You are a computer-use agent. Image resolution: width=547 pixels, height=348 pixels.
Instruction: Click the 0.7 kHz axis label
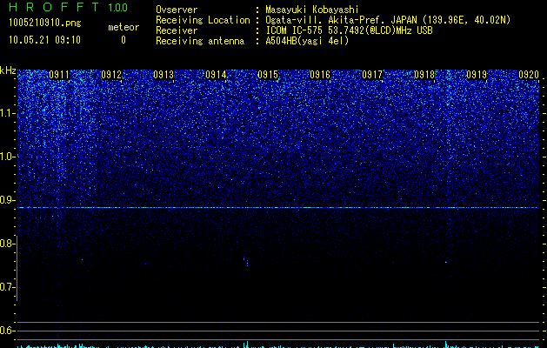(x=7, y=287)
